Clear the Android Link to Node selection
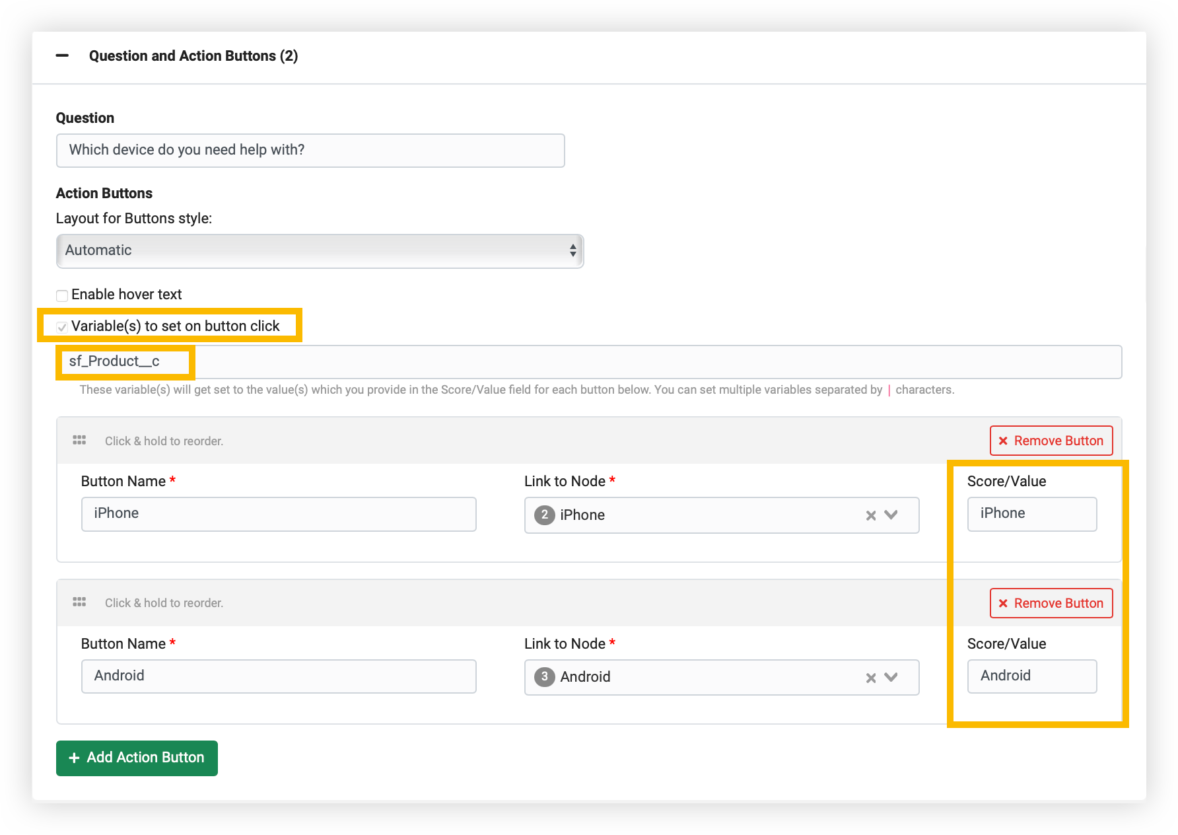This screenshot has height=835, width=1178. coord(871,677)
